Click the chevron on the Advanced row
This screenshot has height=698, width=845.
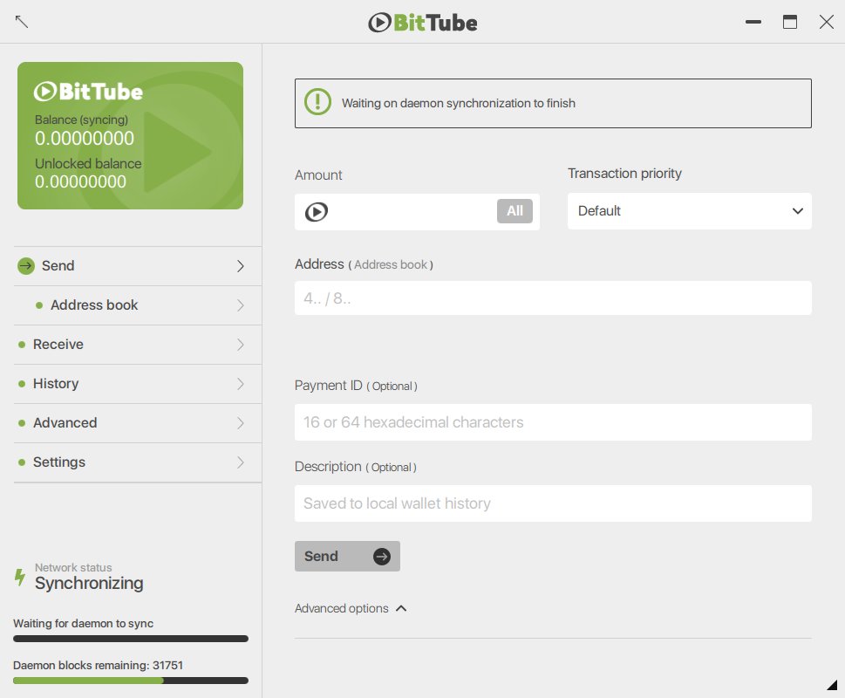pyautogui.click(x=241, y=423)
